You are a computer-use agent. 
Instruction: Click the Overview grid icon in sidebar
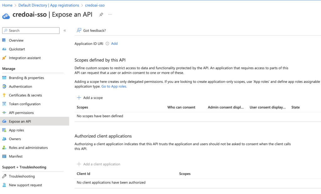click(x=4, y=40)
